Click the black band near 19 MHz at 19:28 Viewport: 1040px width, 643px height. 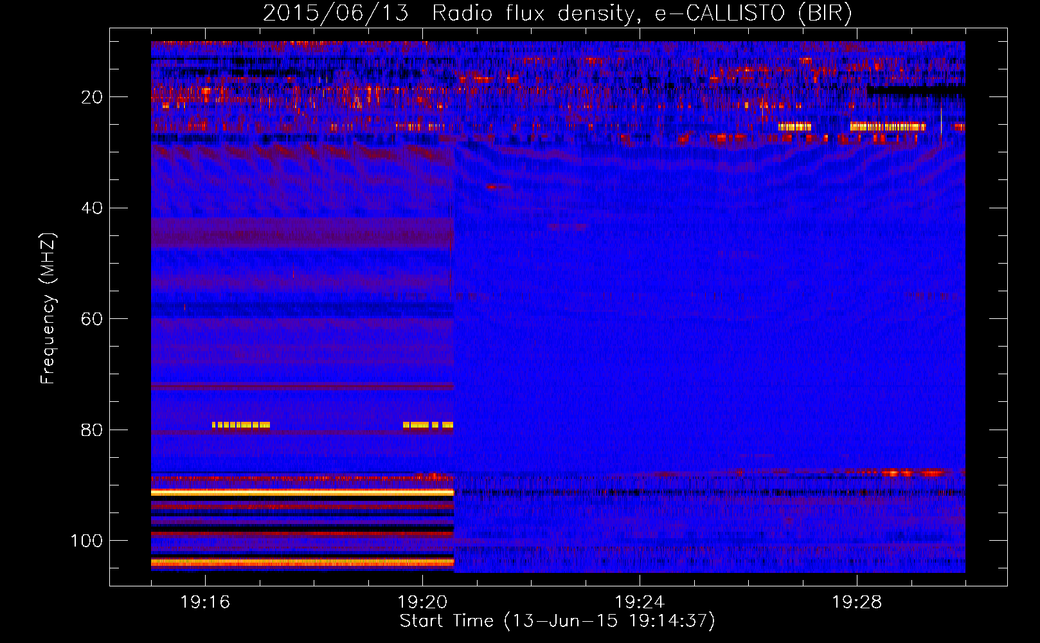(x=916, y=91)
